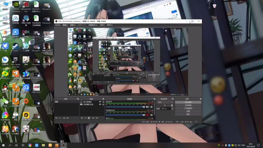Click the 开始录制 button

(x=188, y=105)
